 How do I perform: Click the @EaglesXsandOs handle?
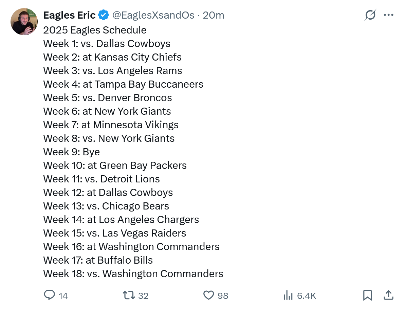pos(153,15)
